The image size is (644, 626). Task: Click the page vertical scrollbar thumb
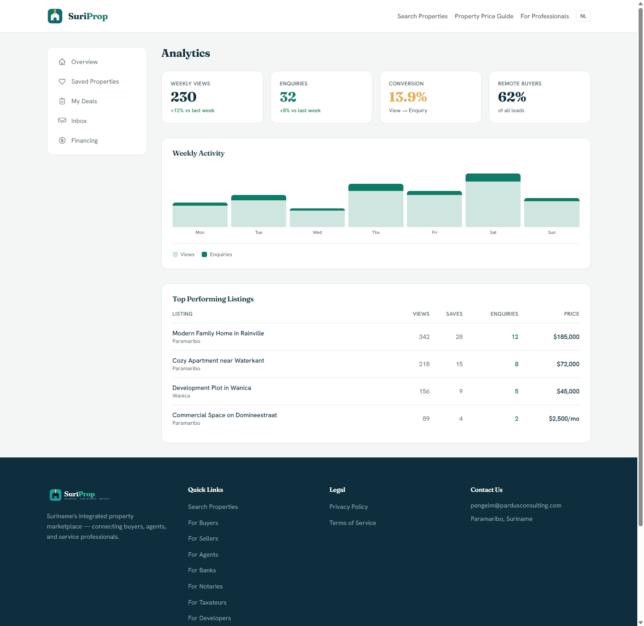pyautogui.click(x=640, y=267)
